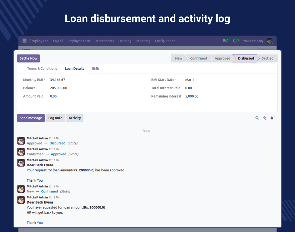Screen dimensions: 295x232
Task: Click the Settle Now button
Action: tap(28, 58)
